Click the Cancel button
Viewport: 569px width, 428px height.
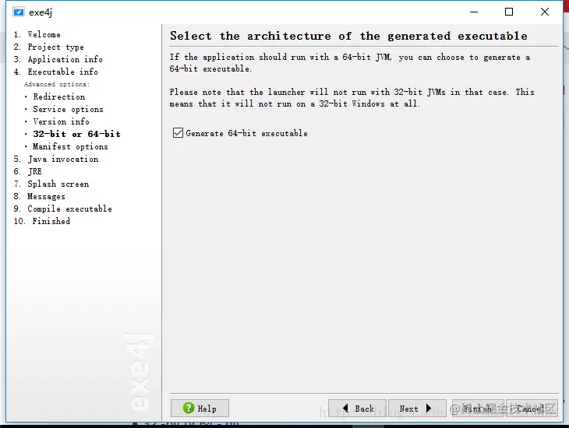pyautogui.click(x=532, y=408)
